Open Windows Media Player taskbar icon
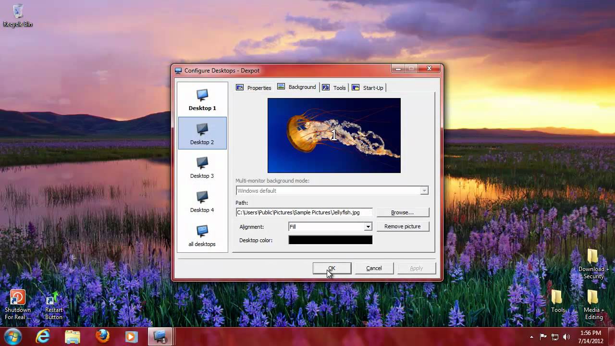 coord(131,336)
